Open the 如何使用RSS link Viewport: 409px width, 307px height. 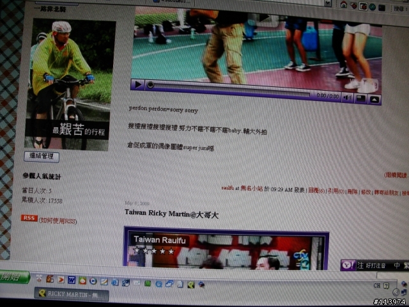(x=58, y=221)
